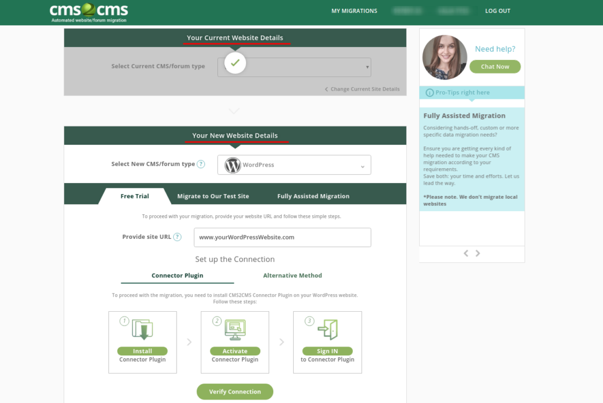This screenshot has width=603, height=403.
Task: Click help icon beside New CMS/forum type
Action: (x=201, y=164)
